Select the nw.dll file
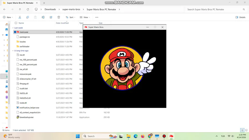The height and width of the screenshot is (140, 249). [x=22, y=55]
